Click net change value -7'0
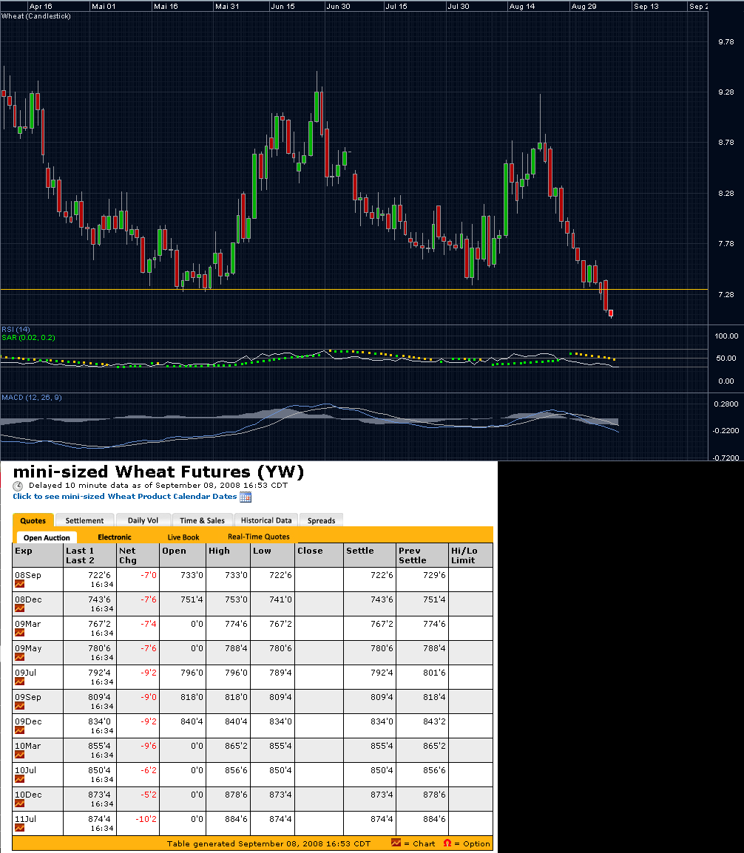Viewport: 744px width, 853px height. click(149, 575)
